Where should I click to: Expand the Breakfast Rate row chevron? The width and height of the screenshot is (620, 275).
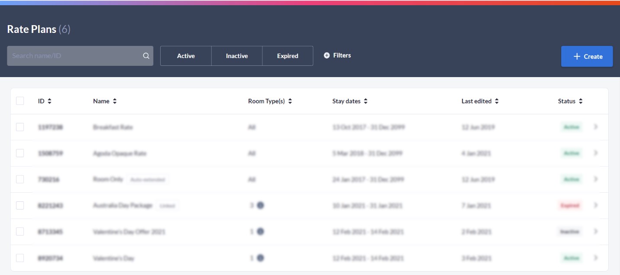[x=596, y=127]
